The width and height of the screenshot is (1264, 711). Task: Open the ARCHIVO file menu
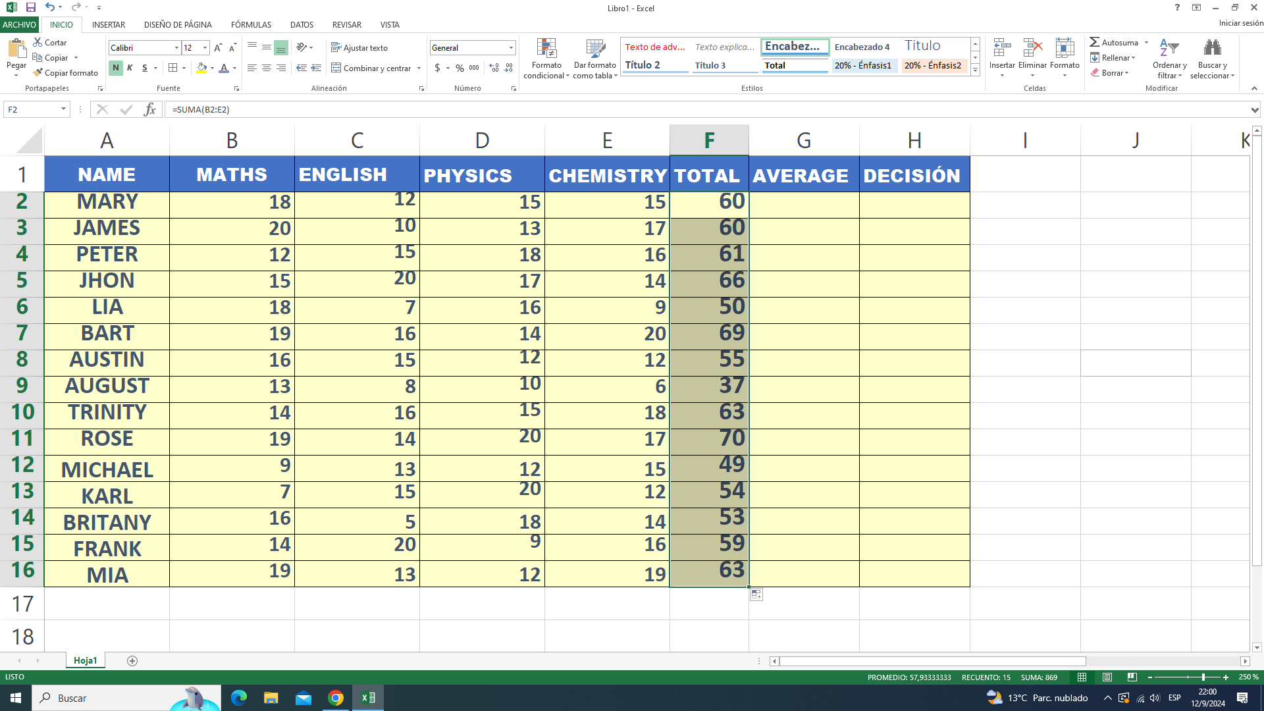(20, 25)
